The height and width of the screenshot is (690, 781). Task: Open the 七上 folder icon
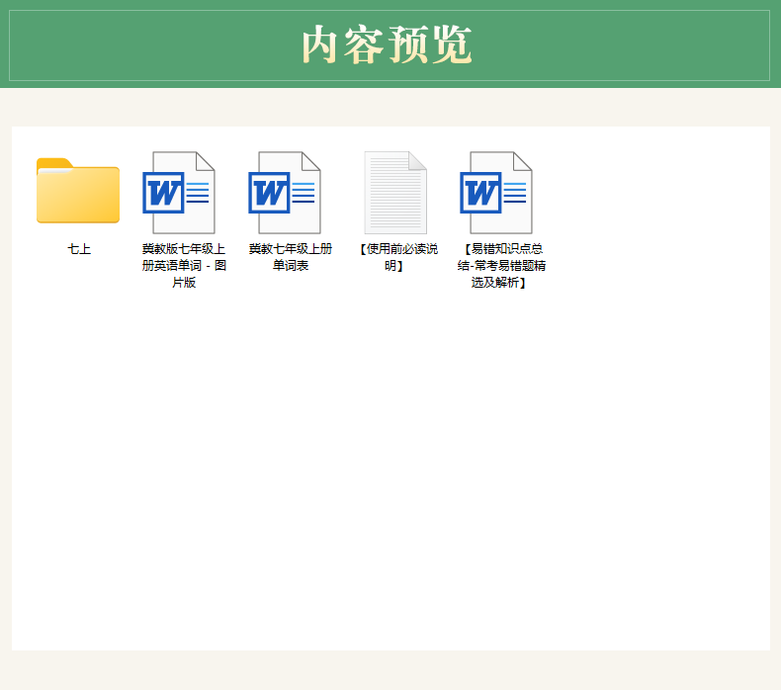pyautogui.click(x=78, y=191)
